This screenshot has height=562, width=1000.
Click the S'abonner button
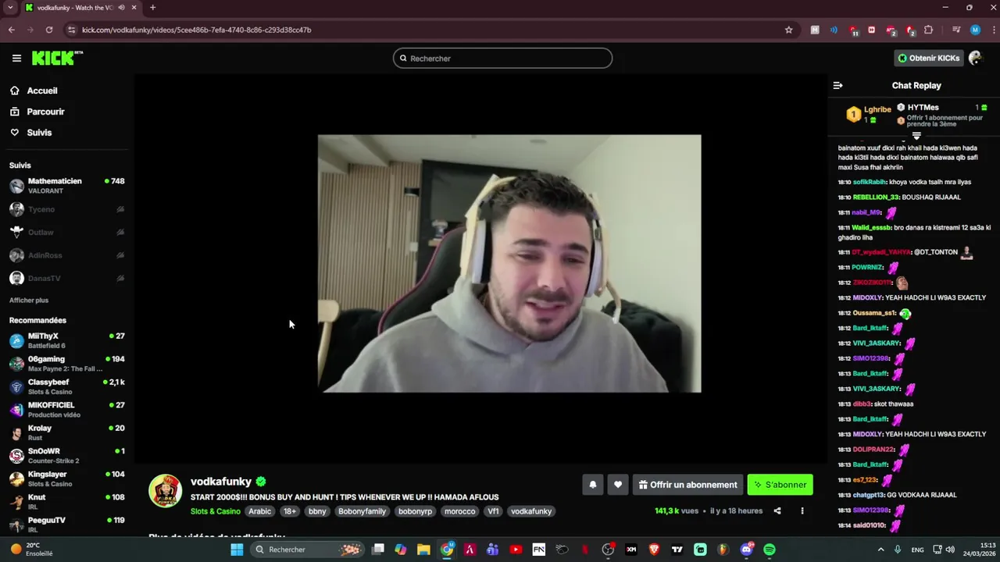780,485
